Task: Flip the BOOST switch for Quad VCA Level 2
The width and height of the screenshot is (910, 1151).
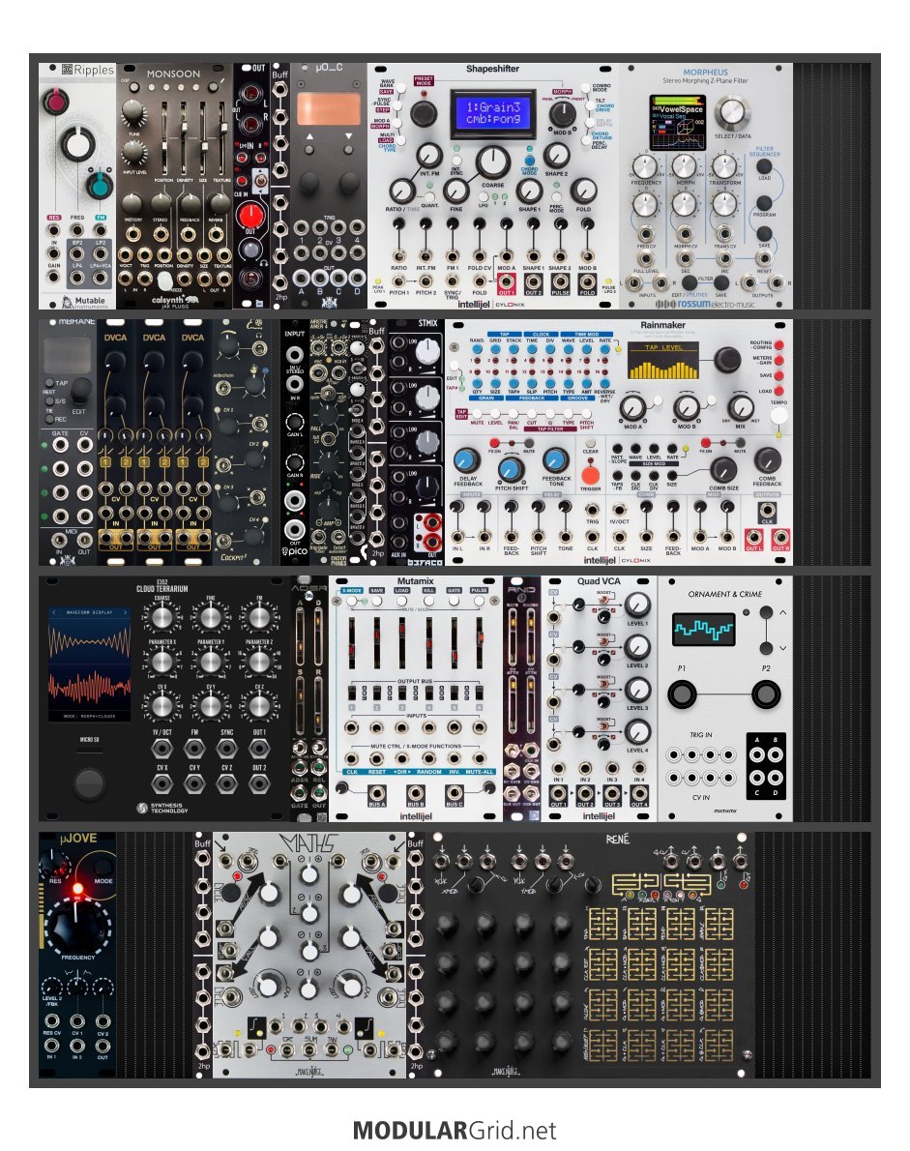Action: 604,642
